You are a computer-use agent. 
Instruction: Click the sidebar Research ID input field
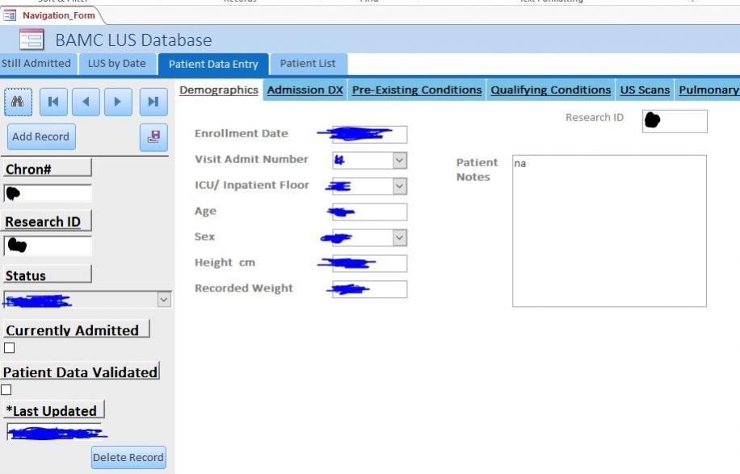click(x=47, y=245)
